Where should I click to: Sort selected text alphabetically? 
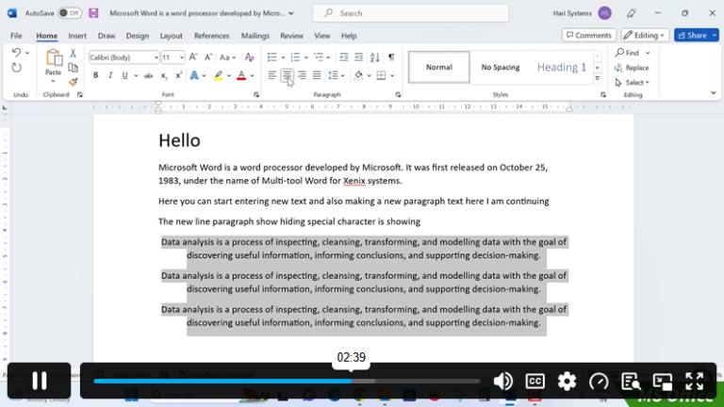[375, 57]
